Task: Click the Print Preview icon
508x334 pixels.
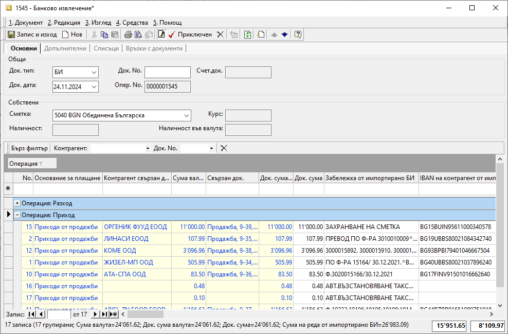Action: click(x=139, y=34)
